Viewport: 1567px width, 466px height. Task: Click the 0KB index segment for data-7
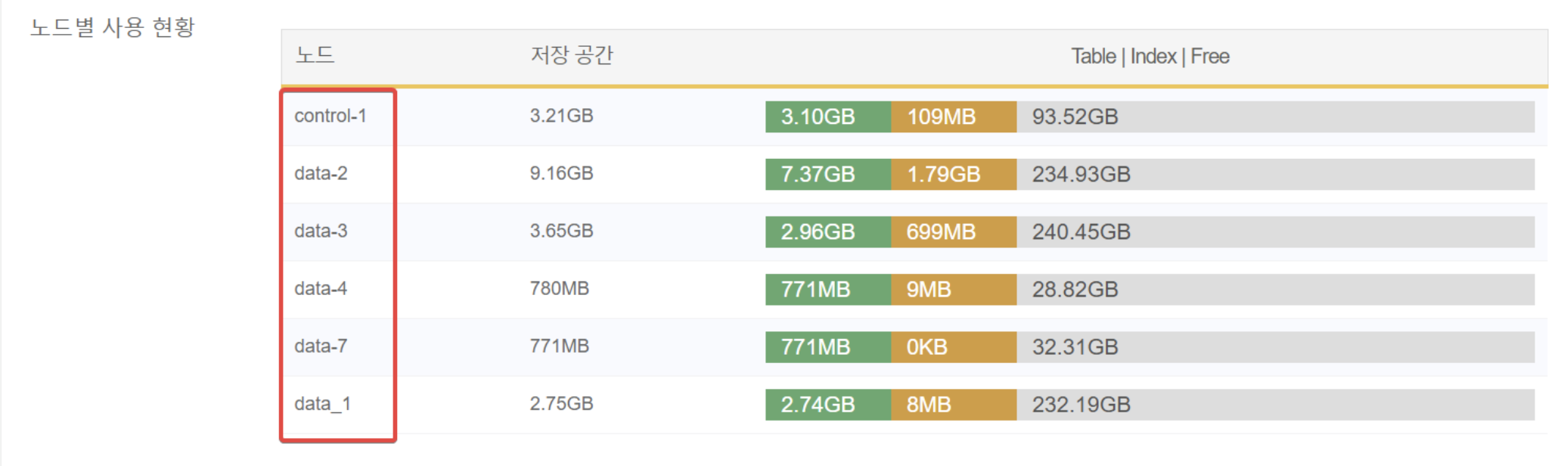(x=954, y=346)
